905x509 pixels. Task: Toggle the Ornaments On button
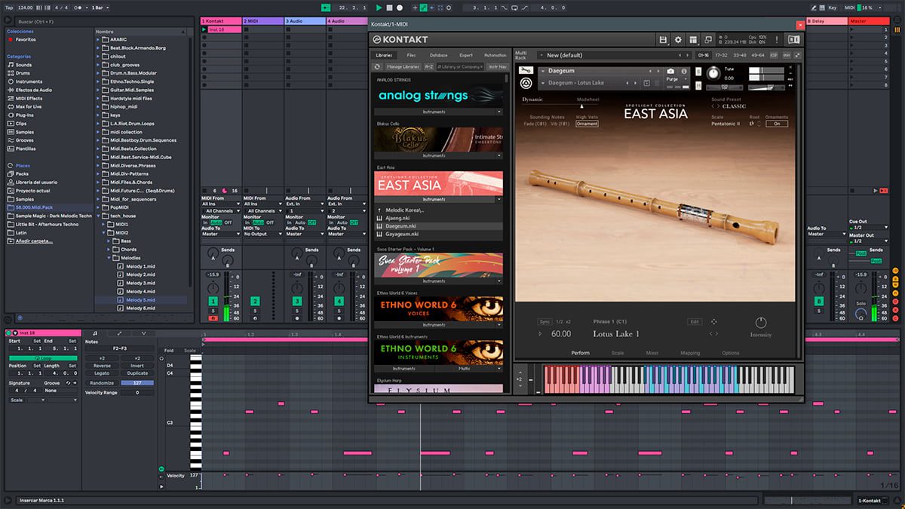pyautogui.click(x=776, y=124)
